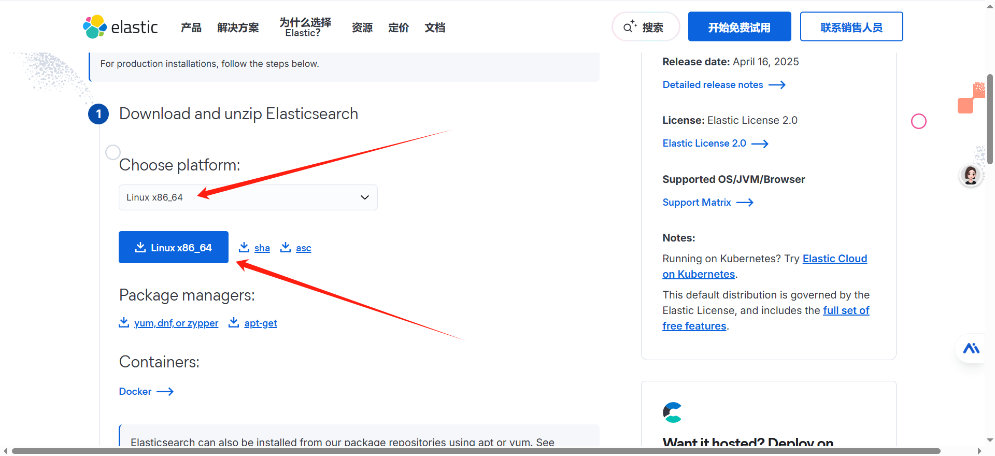Open the floating blue AI assistant button
Screen dimensions: 995x456
click(971, 348)
